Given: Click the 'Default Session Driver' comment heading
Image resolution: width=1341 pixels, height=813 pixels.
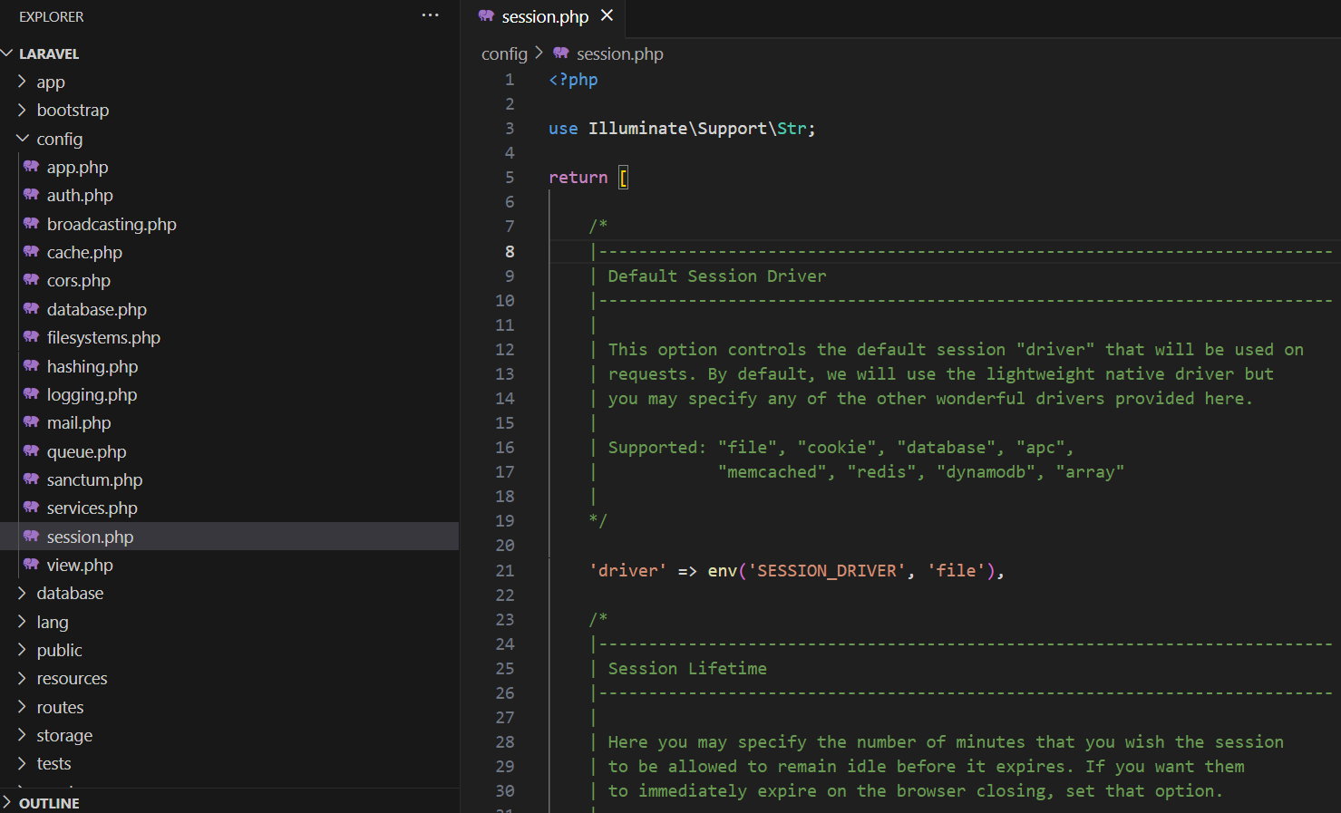Looking at the screenshot, I should (717, 276).
